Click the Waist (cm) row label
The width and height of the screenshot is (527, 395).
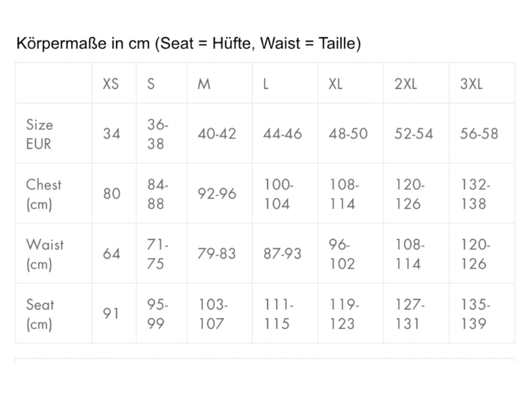45,254
